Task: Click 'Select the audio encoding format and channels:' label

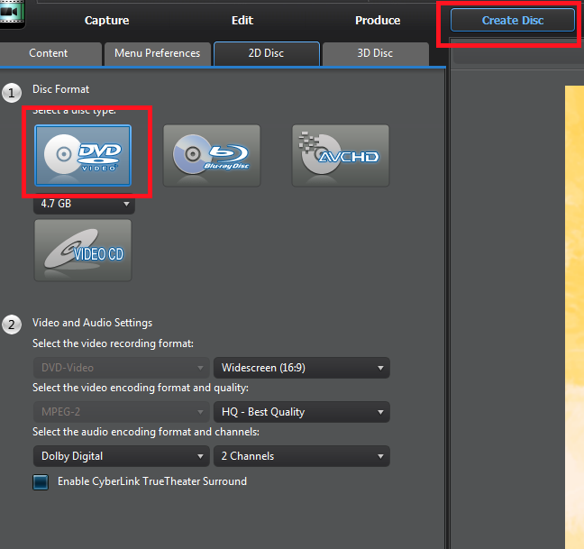Action: click(146, 432)
